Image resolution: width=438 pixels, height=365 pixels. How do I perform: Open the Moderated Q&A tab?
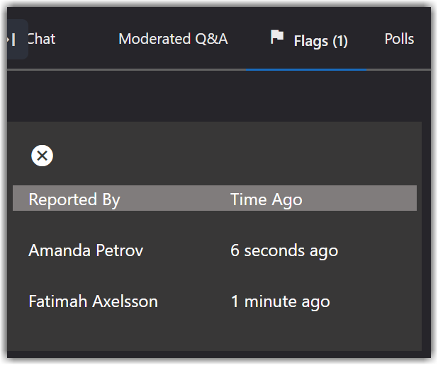tap(173, 39)
